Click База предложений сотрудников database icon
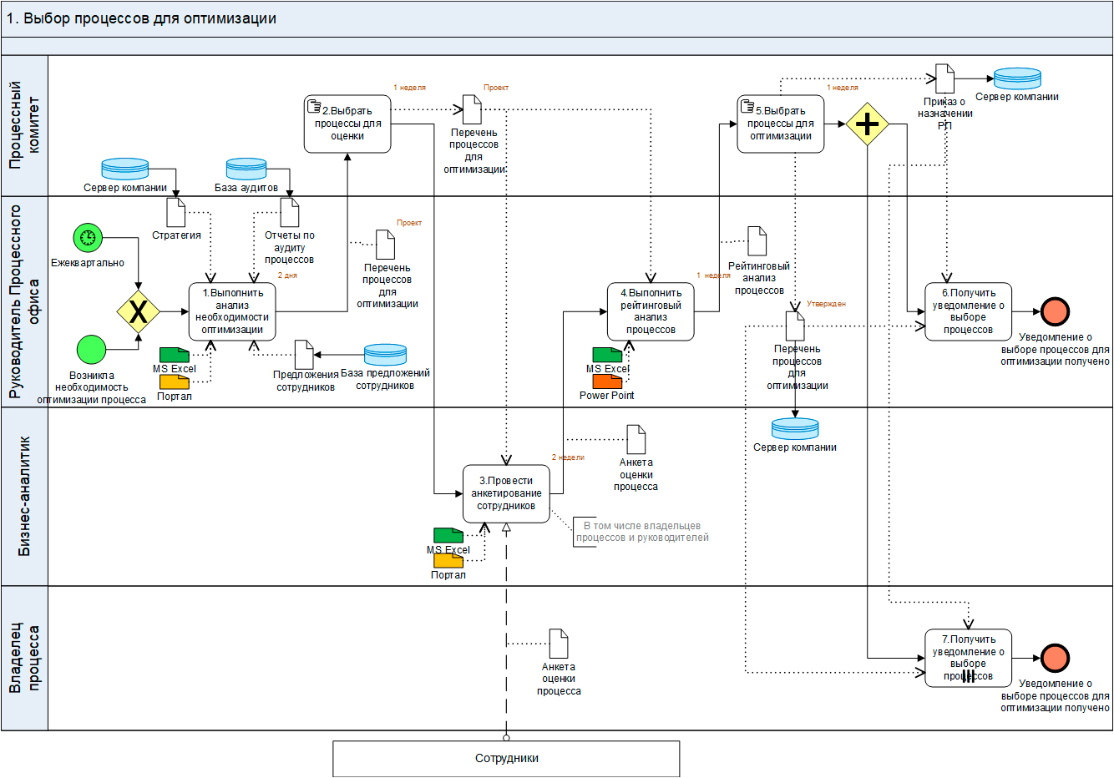 pyautogui.click(x=385, y=355)
